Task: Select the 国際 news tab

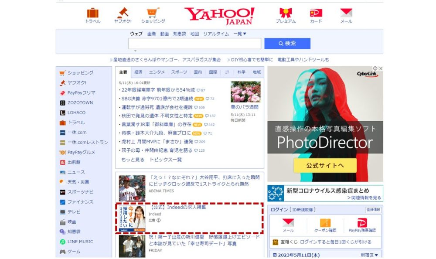Action: (x=213, y=72)
